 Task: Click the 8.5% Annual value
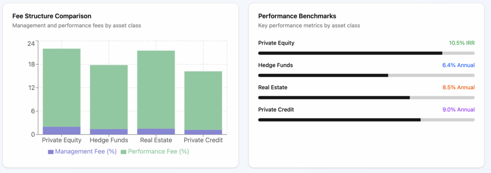(458, 88)
